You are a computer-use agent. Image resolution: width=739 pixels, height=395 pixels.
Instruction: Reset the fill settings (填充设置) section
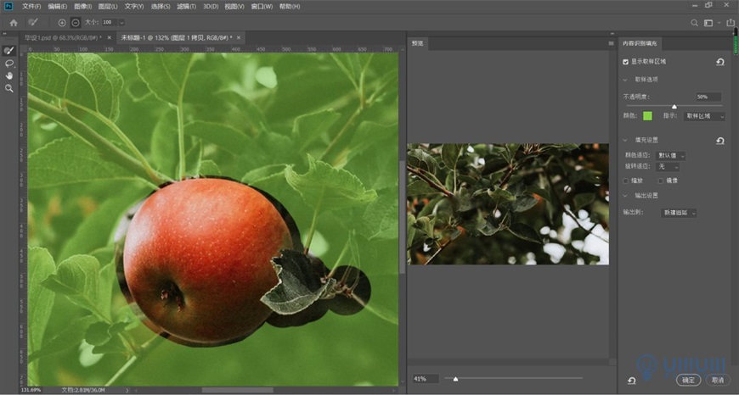coord(719,141)
